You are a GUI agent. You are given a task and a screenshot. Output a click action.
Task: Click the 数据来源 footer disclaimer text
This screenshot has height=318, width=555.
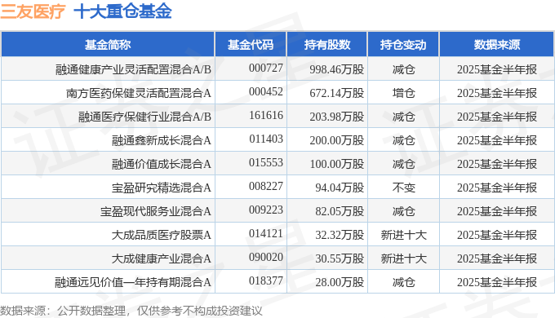click(131, 311)
